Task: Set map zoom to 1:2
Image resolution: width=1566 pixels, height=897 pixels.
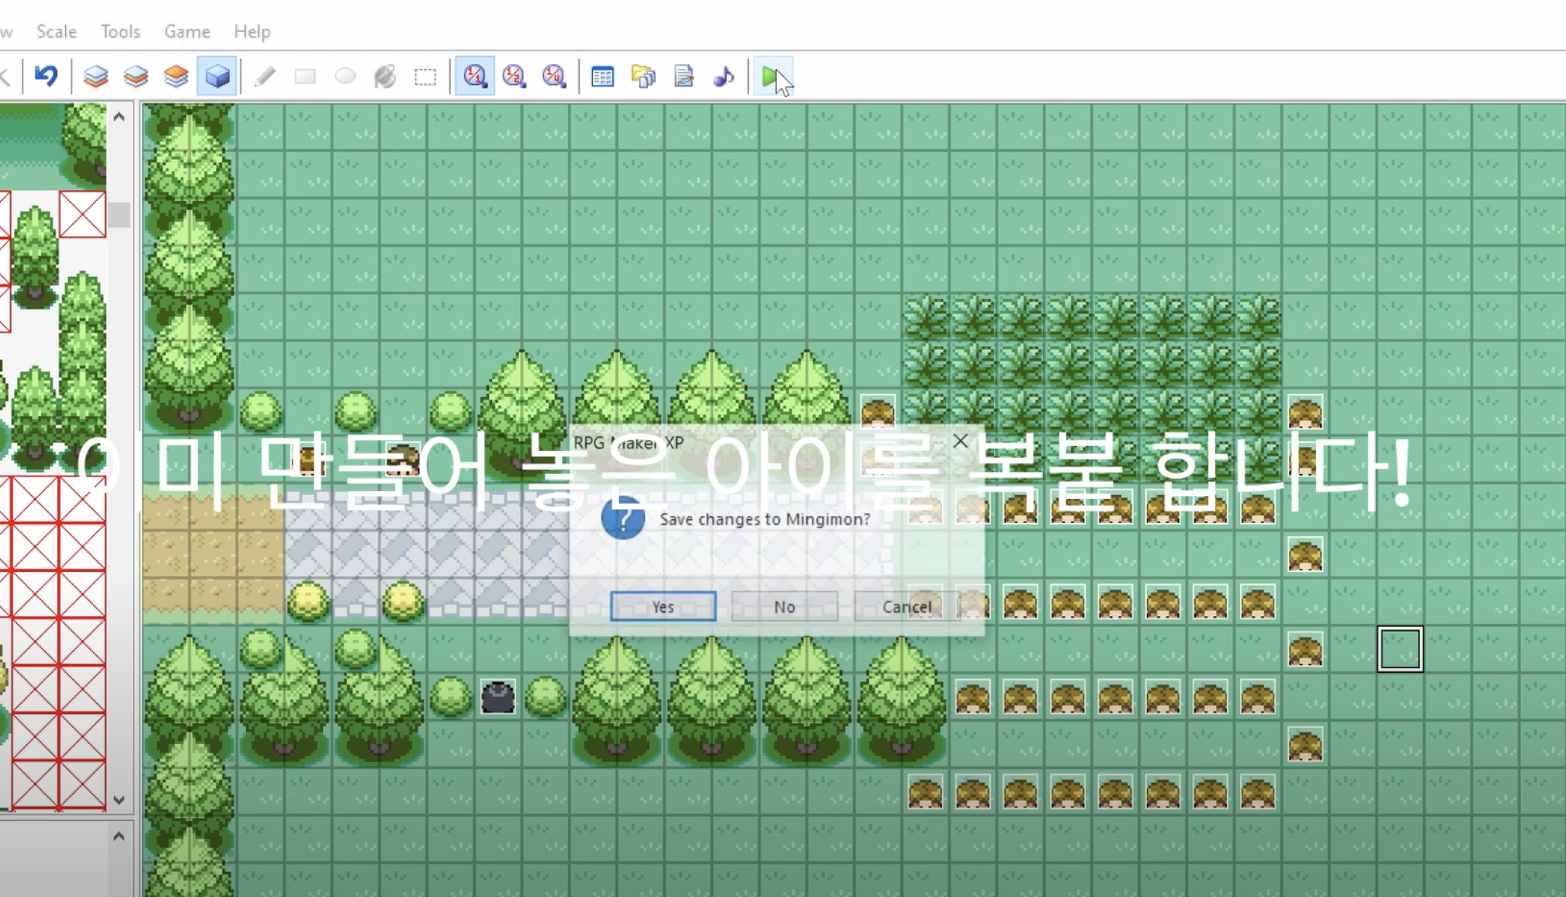Action: pyautogui.click(x=514, y=76)
